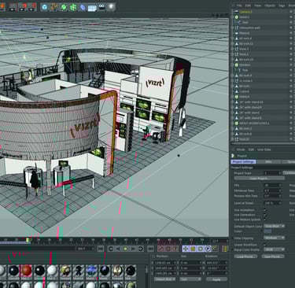The image size is (295, 288).
Task: Open the green Array modeling icon
Action: point(73,7)
